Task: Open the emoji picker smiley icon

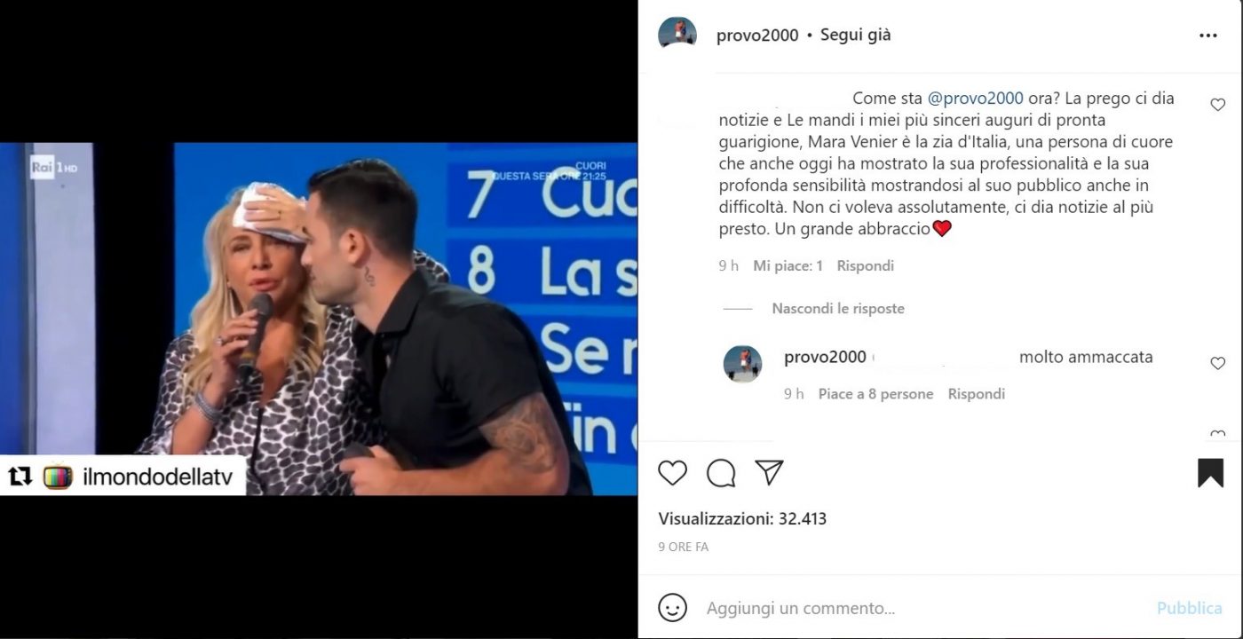Action: click(672, 608)
